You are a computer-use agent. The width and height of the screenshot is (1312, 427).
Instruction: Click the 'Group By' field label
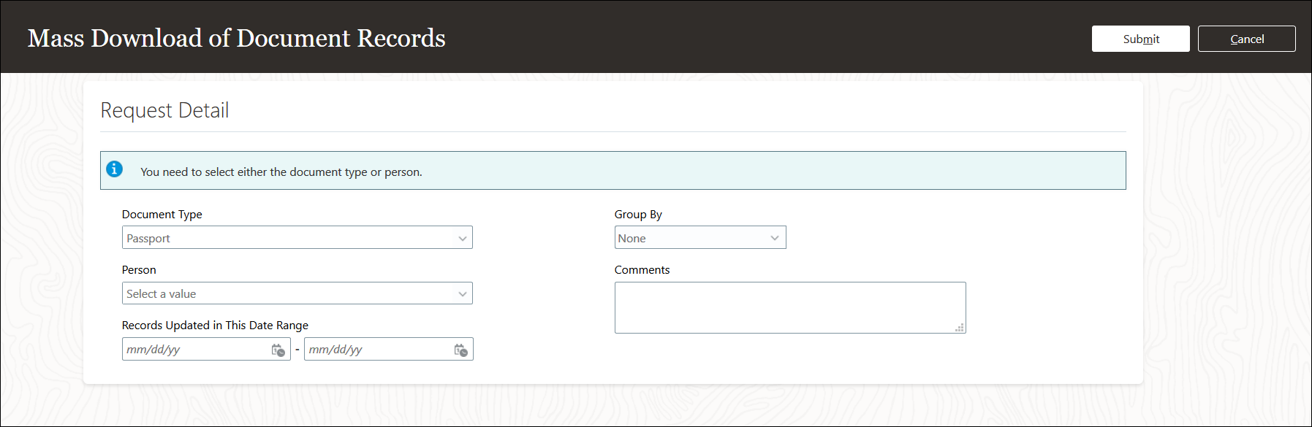(x=638, y=214)
